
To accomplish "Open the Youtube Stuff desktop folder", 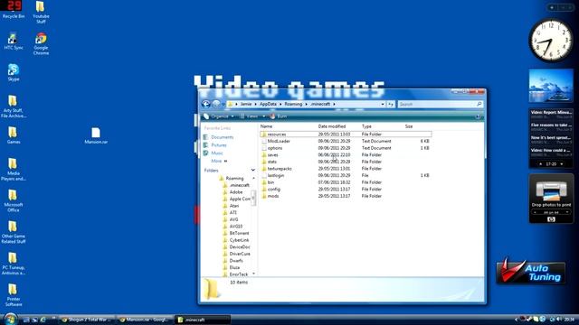I will coord(41,12).
